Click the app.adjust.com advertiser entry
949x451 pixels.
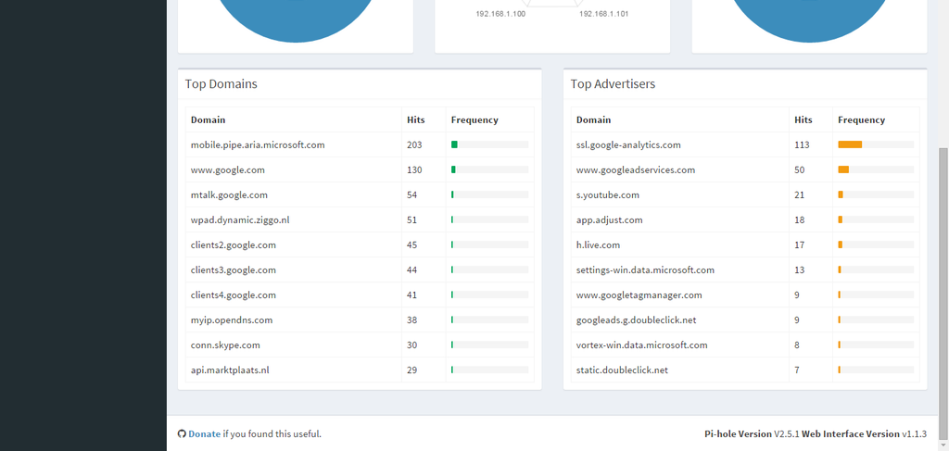[x=610, y=220]
